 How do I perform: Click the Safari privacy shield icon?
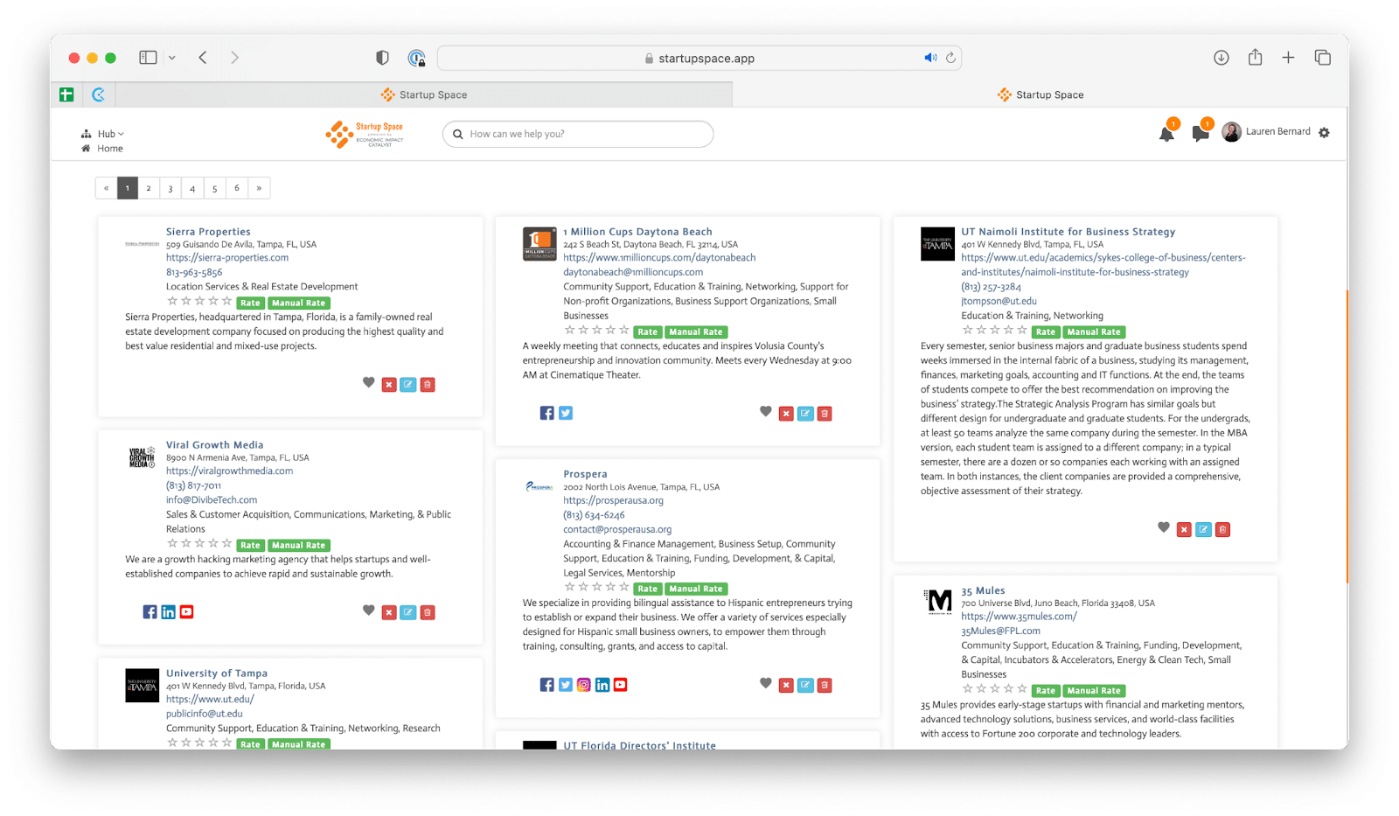tap(382, 58)
